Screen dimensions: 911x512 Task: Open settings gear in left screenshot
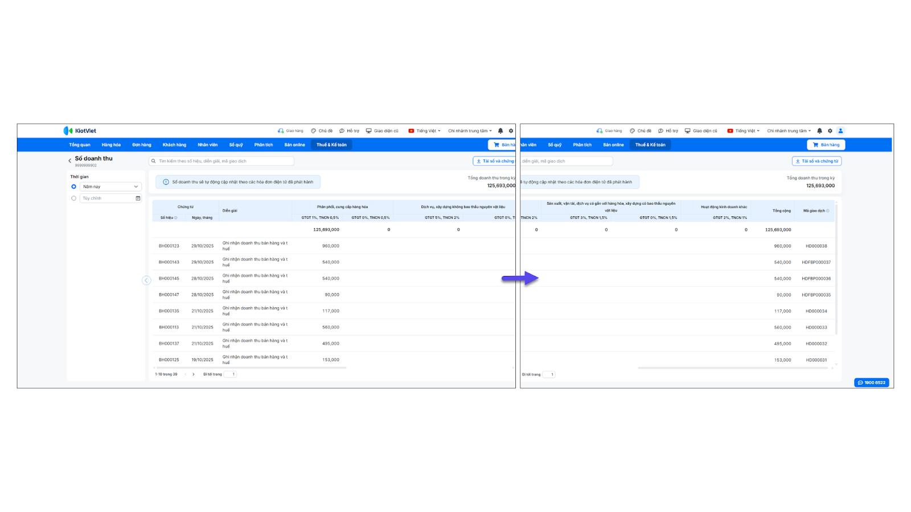click(x=511, y=131)
